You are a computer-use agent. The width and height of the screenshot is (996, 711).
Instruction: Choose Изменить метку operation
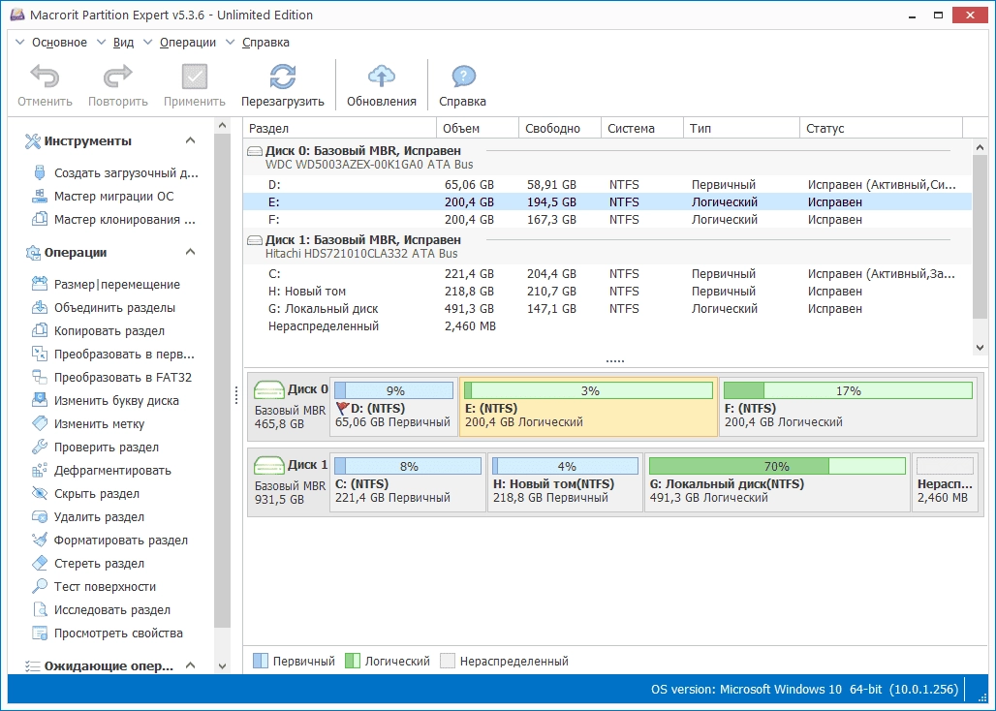pyautogui.click(x=88, y=424)
